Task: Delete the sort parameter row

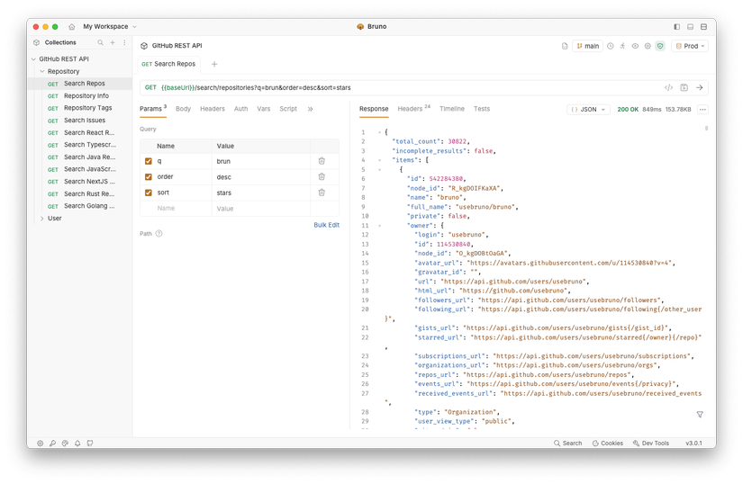Action: [x=322, y=193]
